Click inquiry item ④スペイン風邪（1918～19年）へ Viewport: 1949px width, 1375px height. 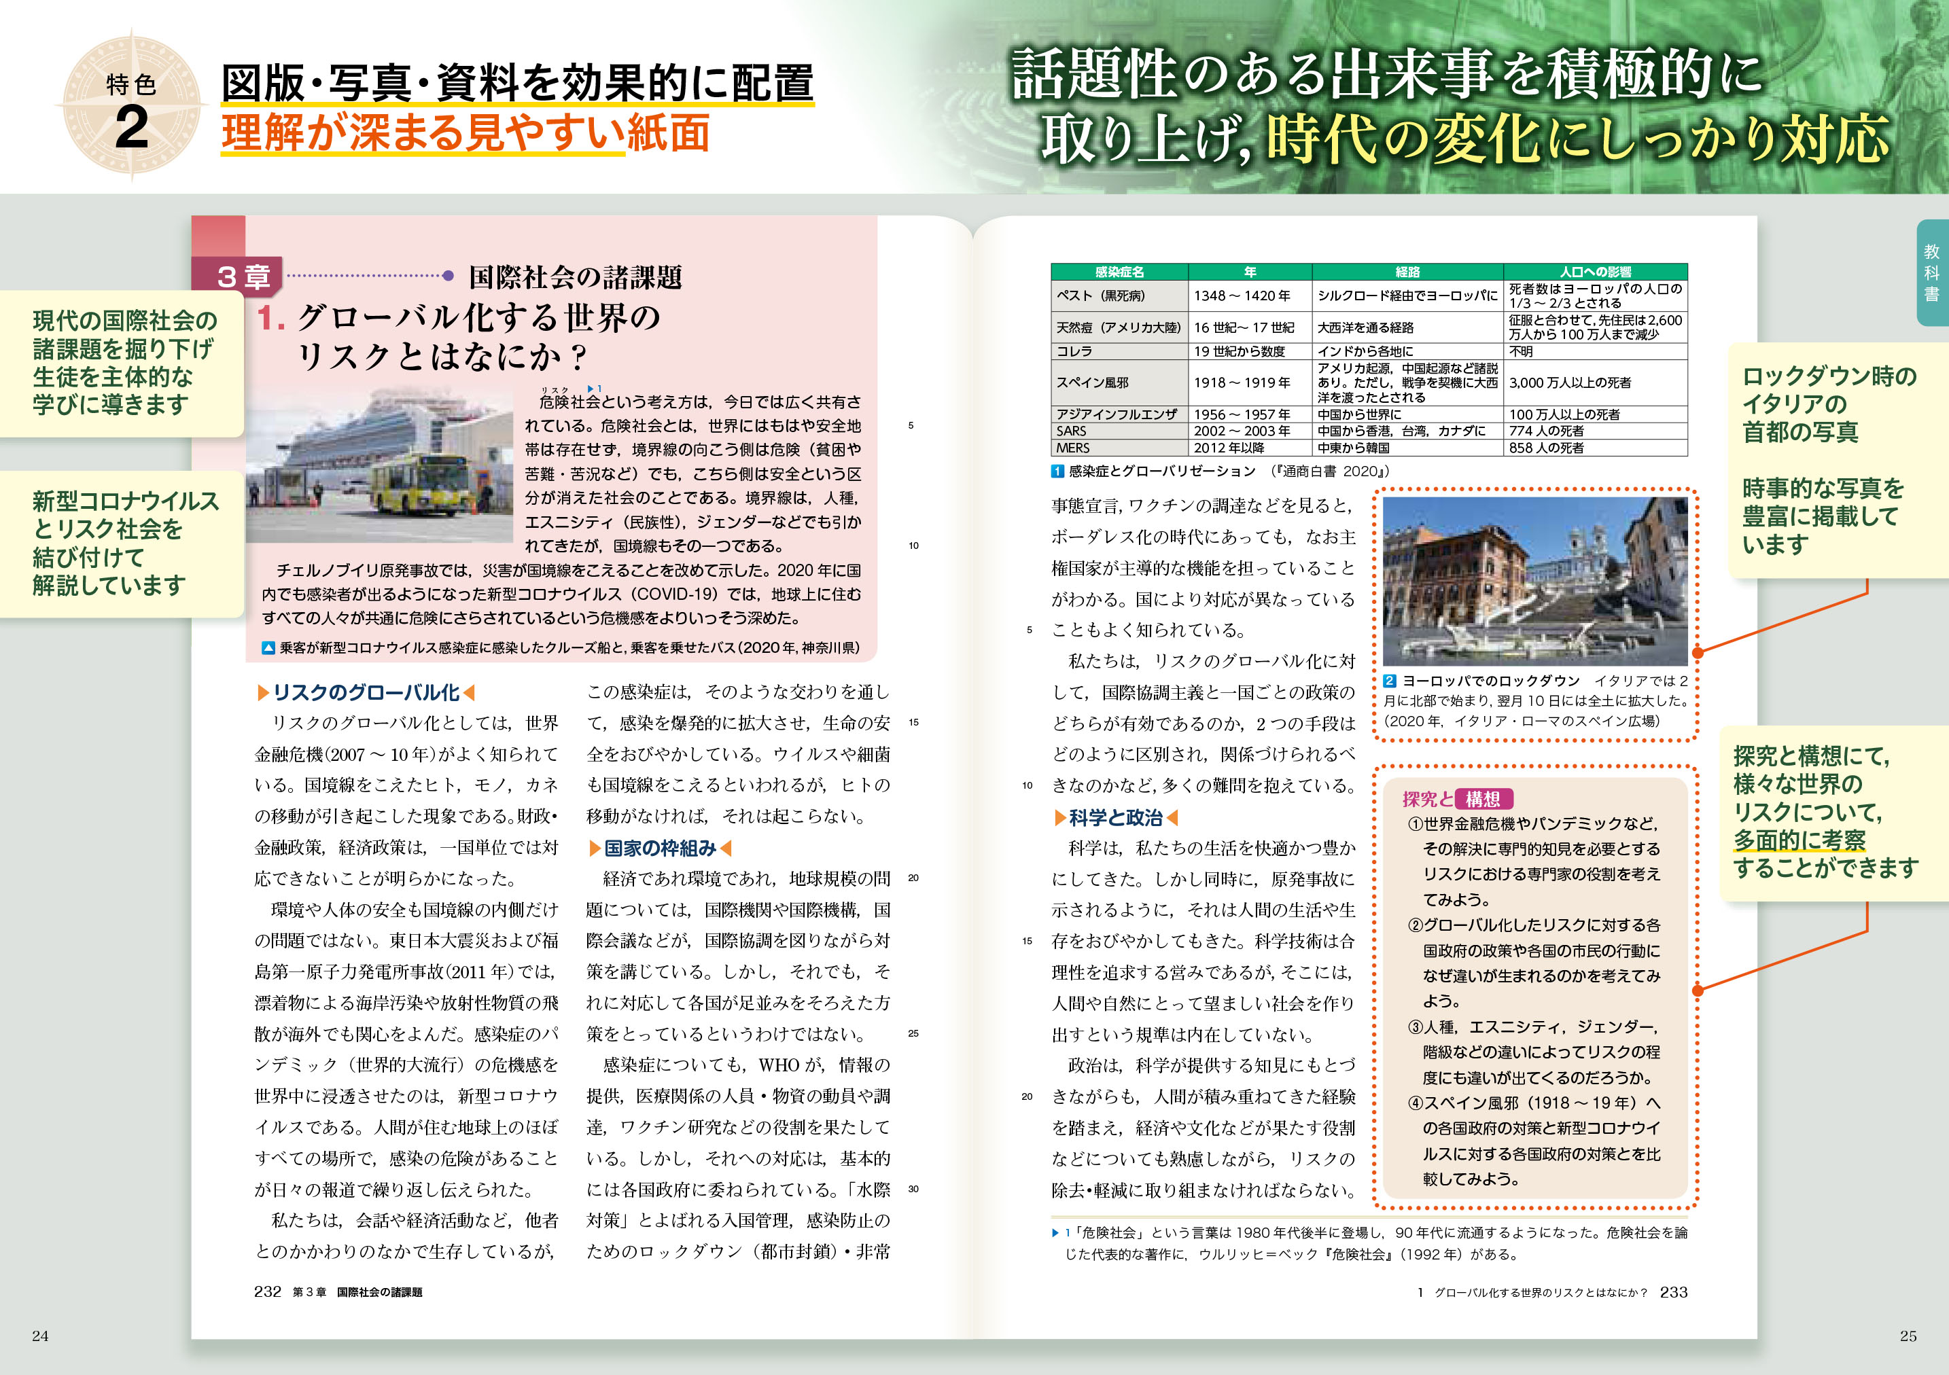1534,1141
